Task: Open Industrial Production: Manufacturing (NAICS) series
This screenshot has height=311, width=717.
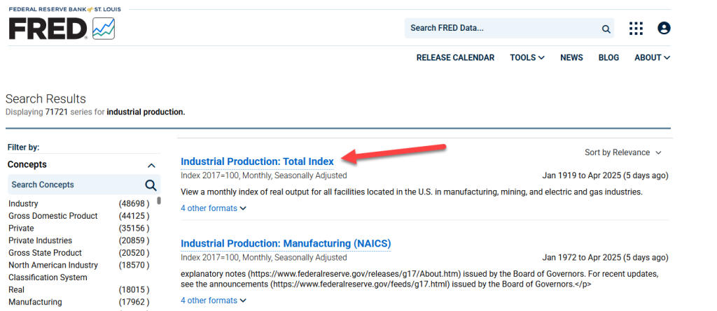Action: [286, 243]
